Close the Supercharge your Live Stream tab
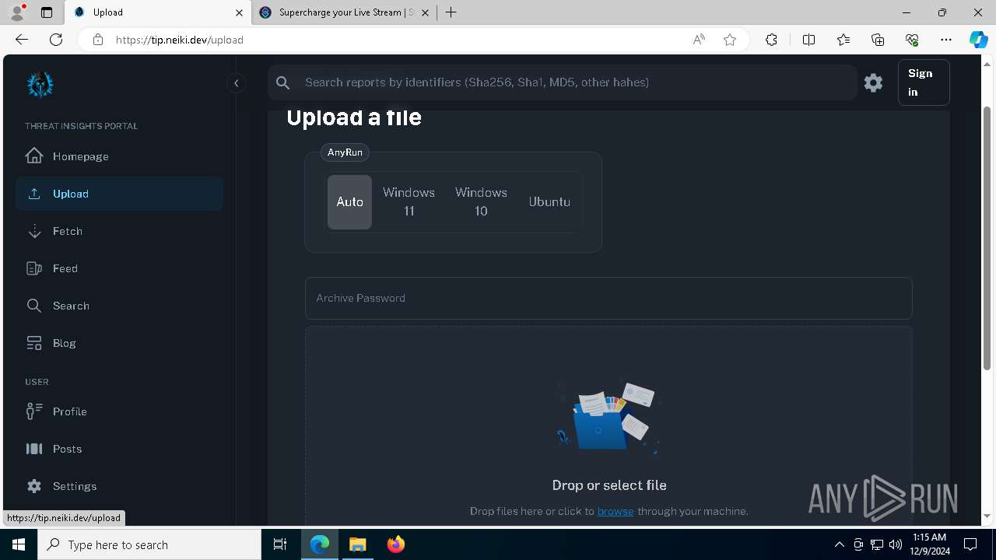 click(x=426, y=12)
